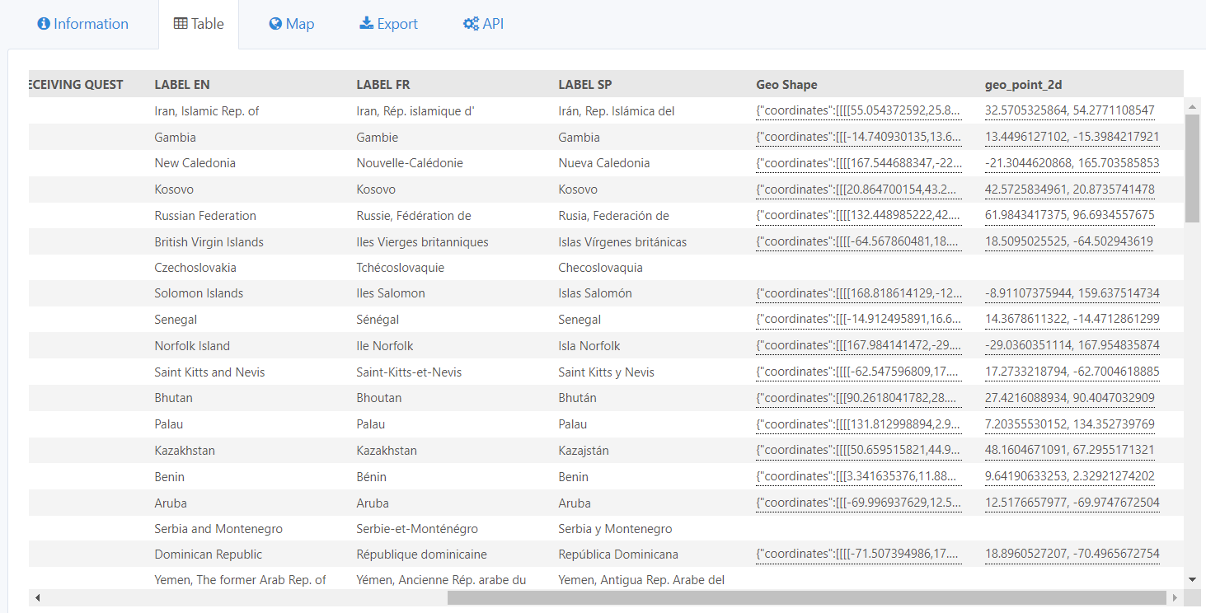The image size is (1206, 613).
Task: Open Geo Shape coordinates for Senegal row
Action: click(858, 320)
